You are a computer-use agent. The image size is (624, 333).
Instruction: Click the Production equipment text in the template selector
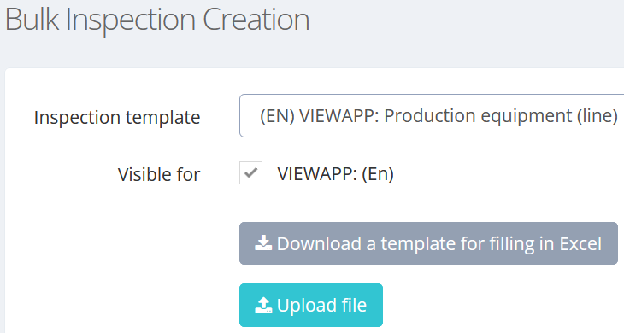pyautogui.click(x=477, y=116)
